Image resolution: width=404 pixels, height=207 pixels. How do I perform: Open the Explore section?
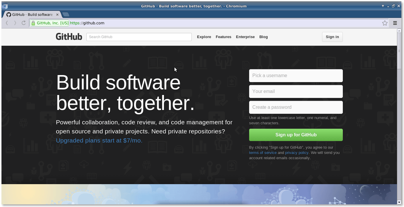coord(204,37)
